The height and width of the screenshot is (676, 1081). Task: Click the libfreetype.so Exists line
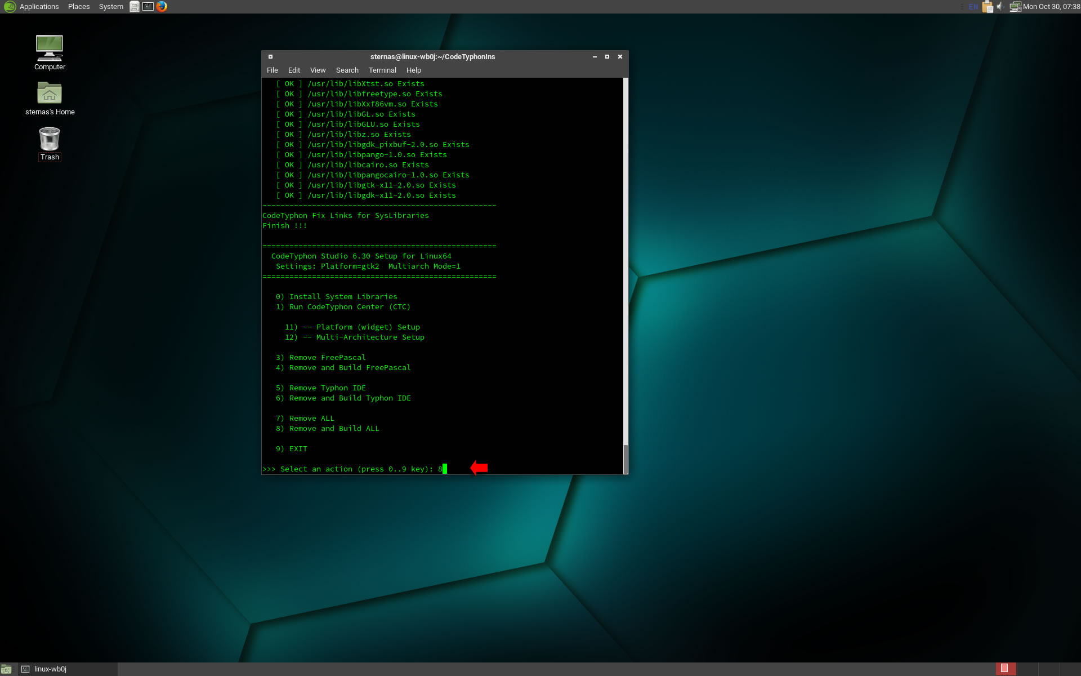pyautogui.click(x=359, y=94)
